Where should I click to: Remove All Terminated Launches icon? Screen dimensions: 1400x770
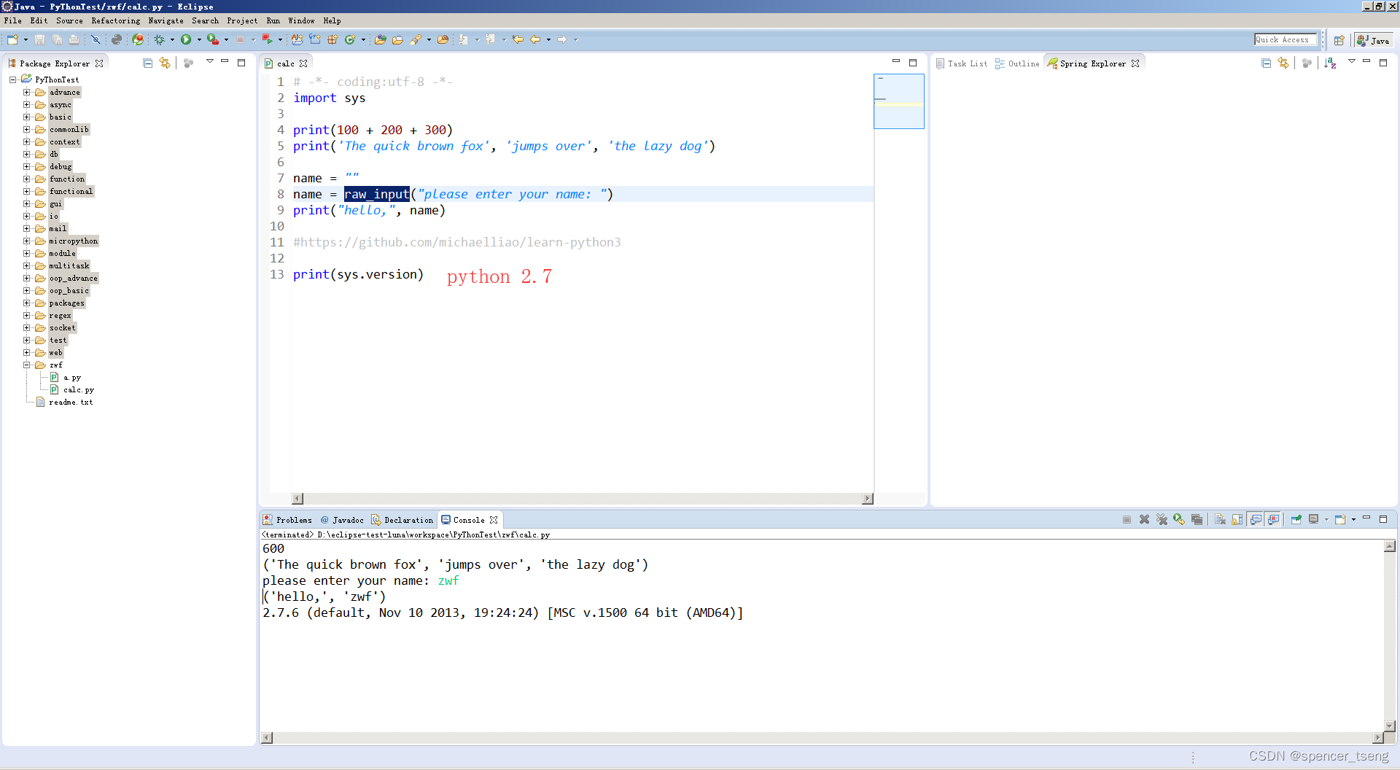pos(1162,519)
